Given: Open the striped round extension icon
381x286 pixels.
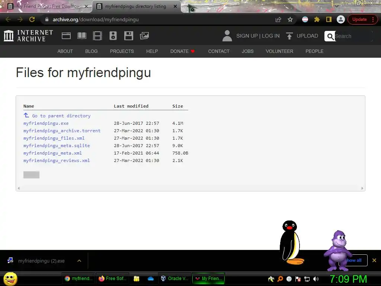Looking at the screenshot, I should tap(305, 19).
